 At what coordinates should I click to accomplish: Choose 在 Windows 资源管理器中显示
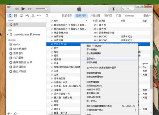click(x=109, y=68)
